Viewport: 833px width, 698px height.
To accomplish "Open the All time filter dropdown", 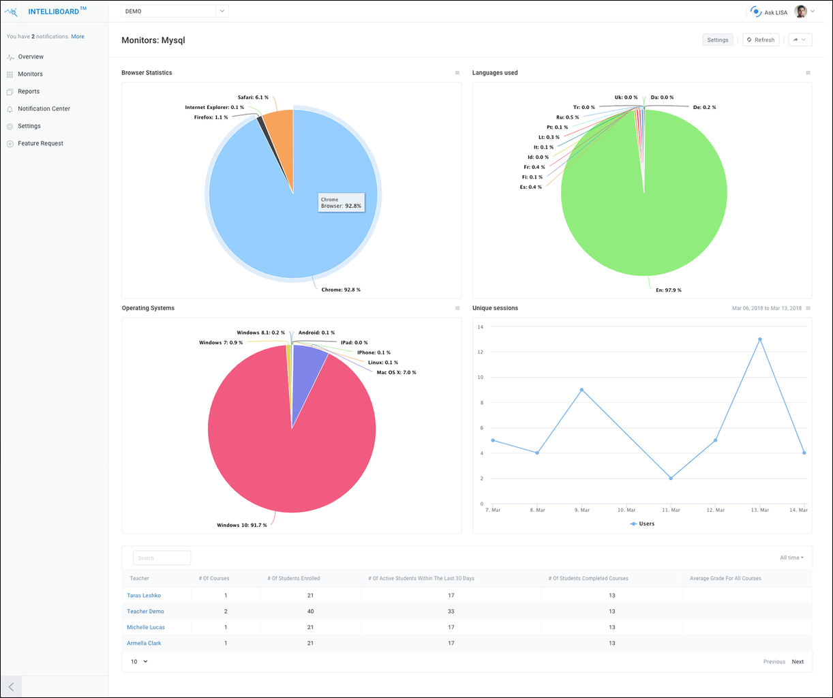I will tap(791, 558).
